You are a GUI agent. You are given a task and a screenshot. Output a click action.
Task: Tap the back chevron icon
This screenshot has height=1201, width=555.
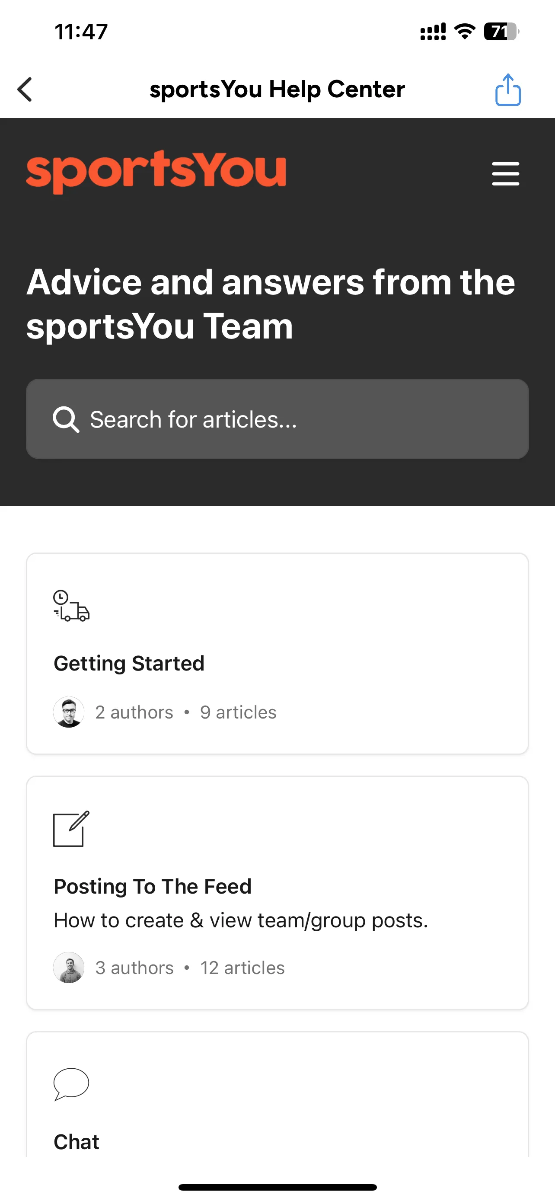pos(25,89)
